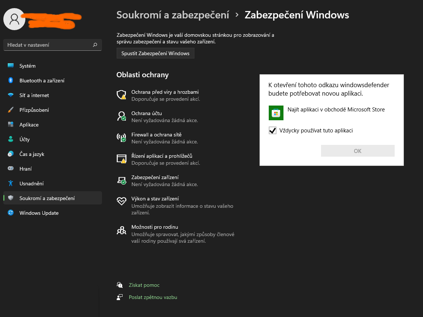This screenshot has height=317, width=423.
Task: Go to Windows Update section
Action: pyautogui.click(x=39, y=213)
